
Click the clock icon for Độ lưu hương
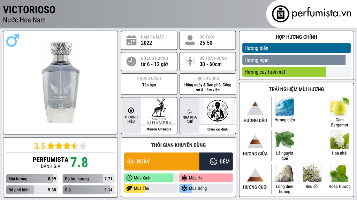131,61
